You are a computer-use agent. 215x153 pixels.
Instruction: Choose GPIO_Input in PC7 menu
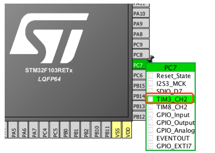click(x=170, y=115)
